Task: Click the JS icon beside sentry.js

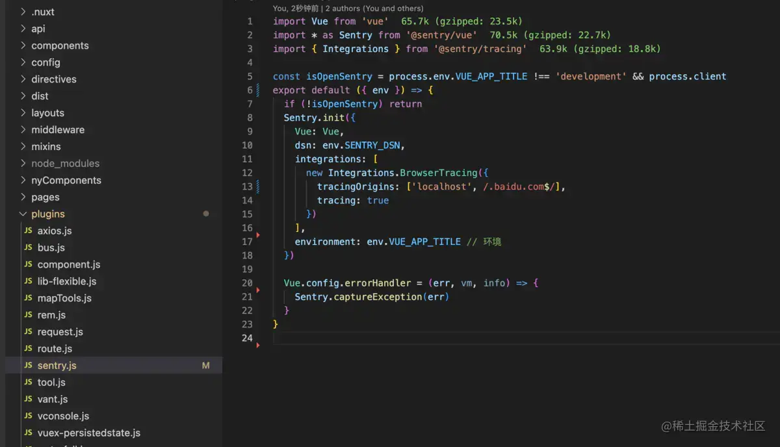Action: point(28,366)
